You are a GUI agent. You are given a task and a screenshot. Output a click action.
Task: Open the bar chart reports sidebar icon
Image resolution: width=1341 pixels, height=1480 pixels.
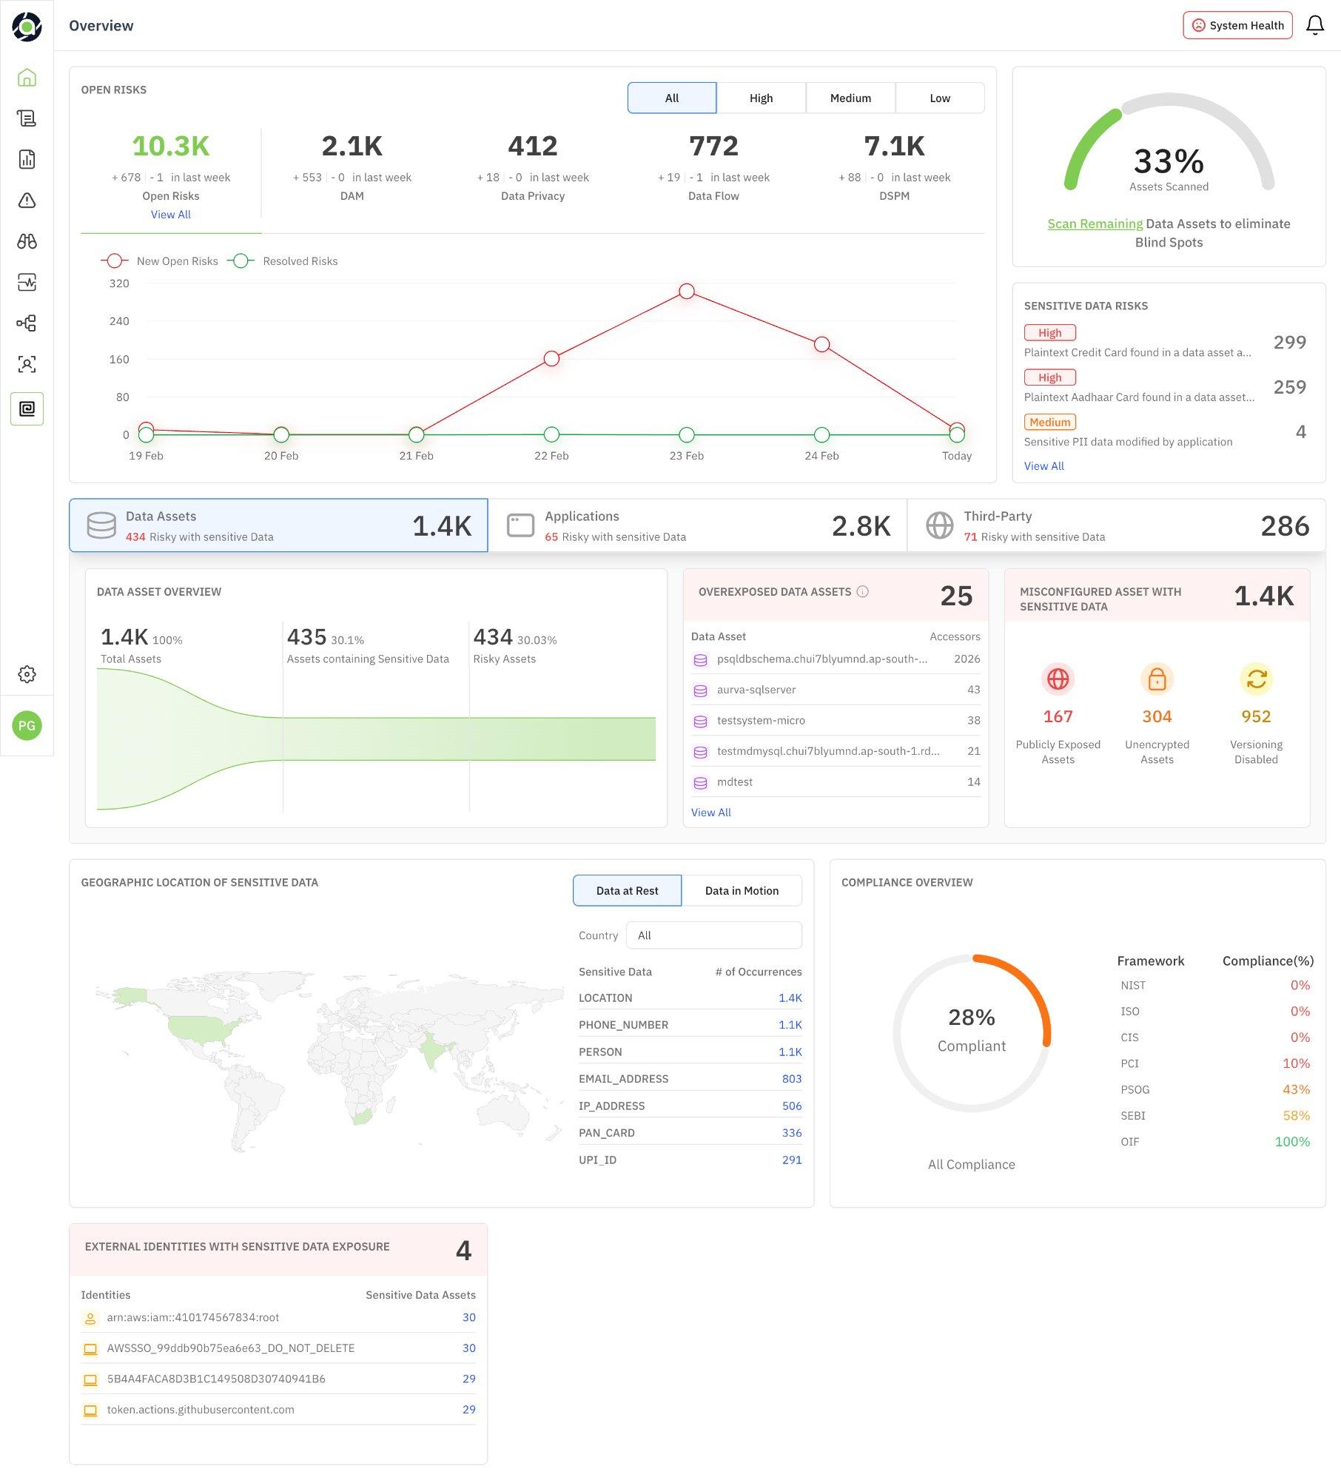(27, 159)
